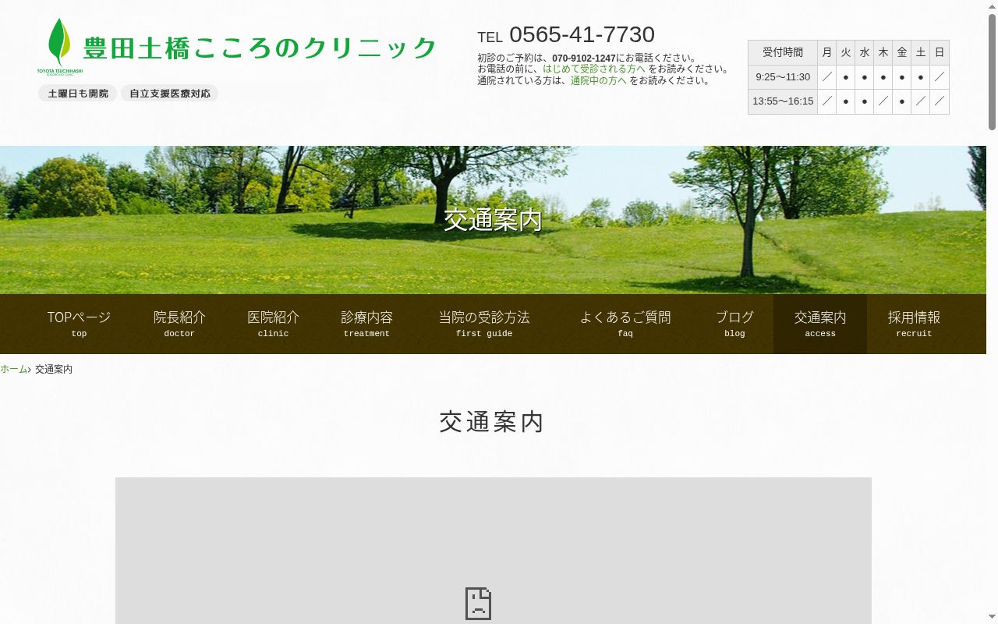The image size is (998, 624).
Task: Click the 交通案内 breadcrumb current page text
Action: [x=54, y=369]
